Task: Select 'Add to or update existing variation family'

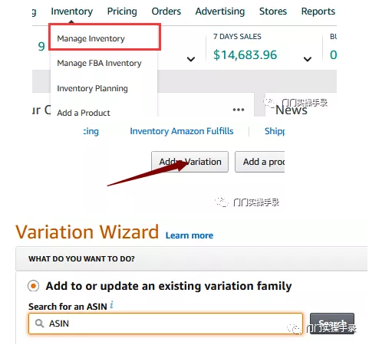Action: (x=34, y=286)
